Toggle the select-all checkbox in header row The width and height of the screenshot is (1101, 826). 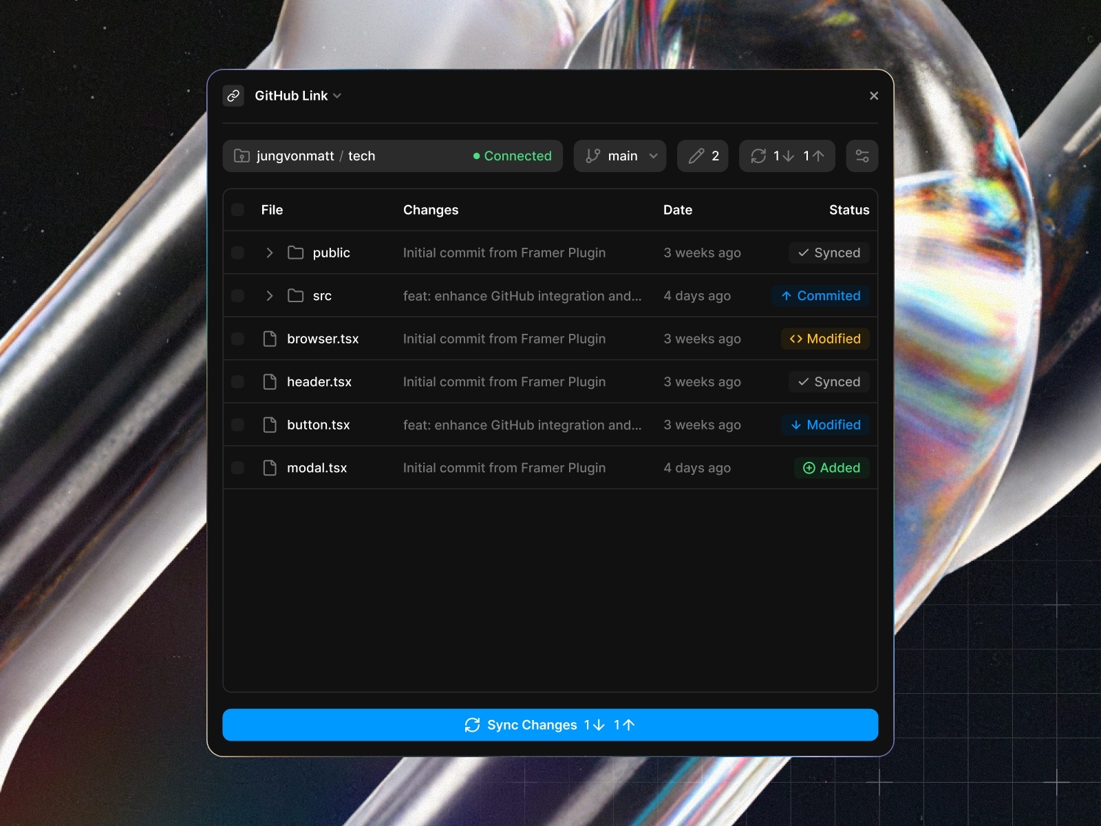238,210
